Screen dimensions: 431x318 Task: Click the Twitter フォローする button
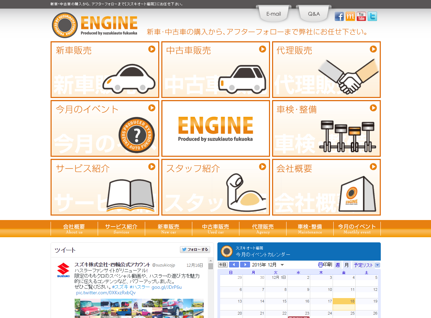pos(195,250)
